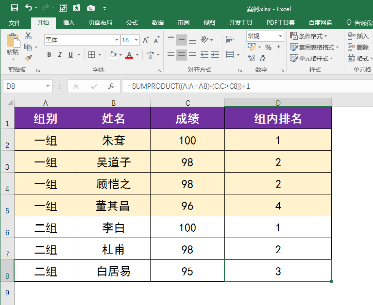The height and width of the screenshot is (305, 373).
Task: Decrease font size with small A
Action: [156, 40]
